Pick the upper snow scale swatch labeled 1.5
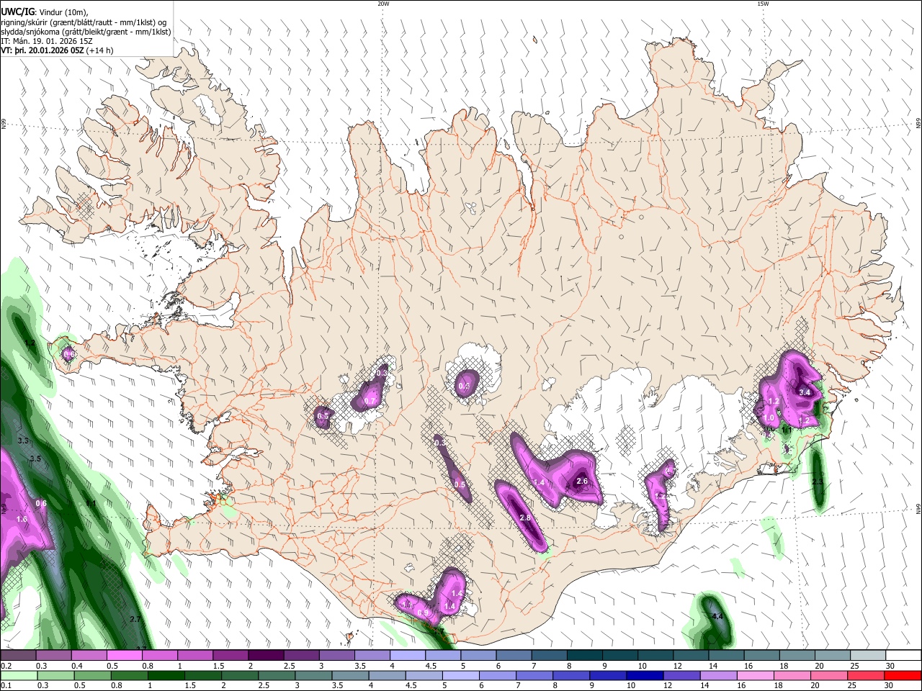This screenshot has height=691, width=922. tap(230, 656)
